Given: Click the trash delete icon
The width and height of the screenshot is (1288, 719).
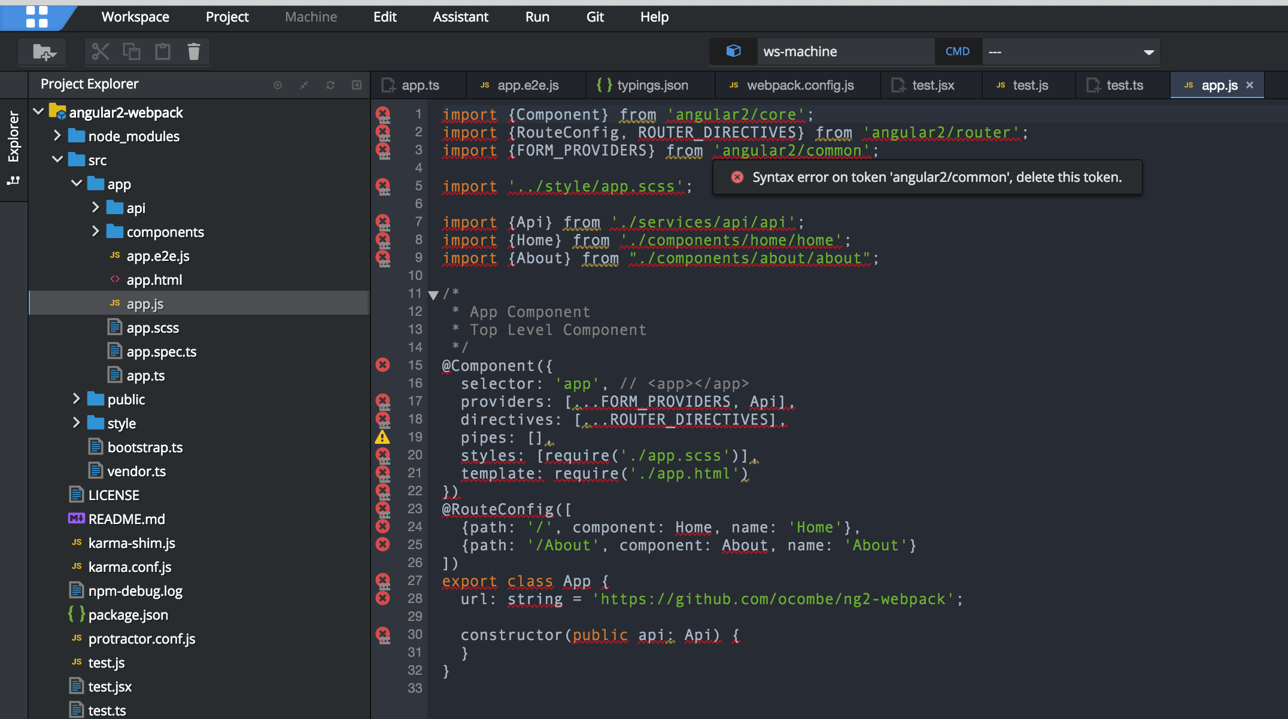Looking at the screenshot, I should (193, 52).
